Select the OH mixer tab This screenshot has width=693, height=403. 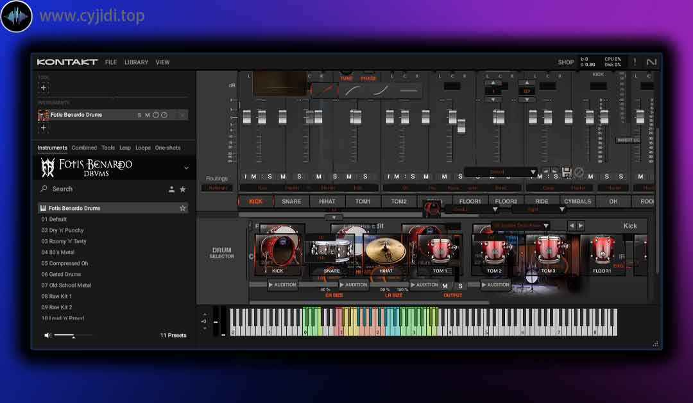(x=613, y=201)
